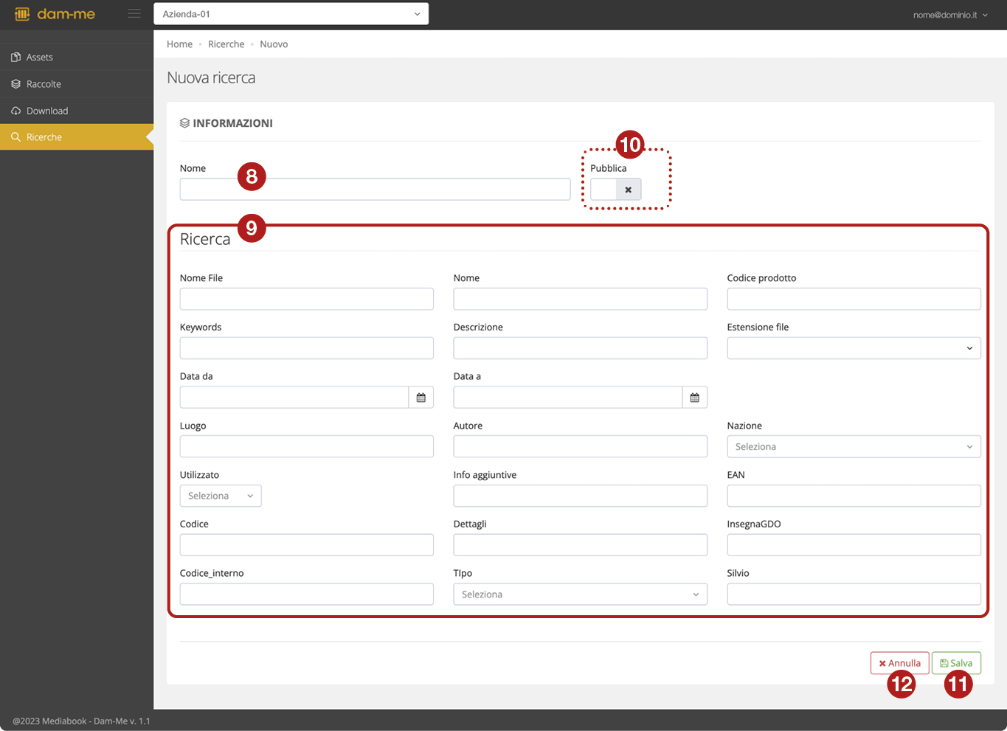Viewport: 1007px width, 731px height.
Task: Click the Data a date field
Action: (568, 398)
